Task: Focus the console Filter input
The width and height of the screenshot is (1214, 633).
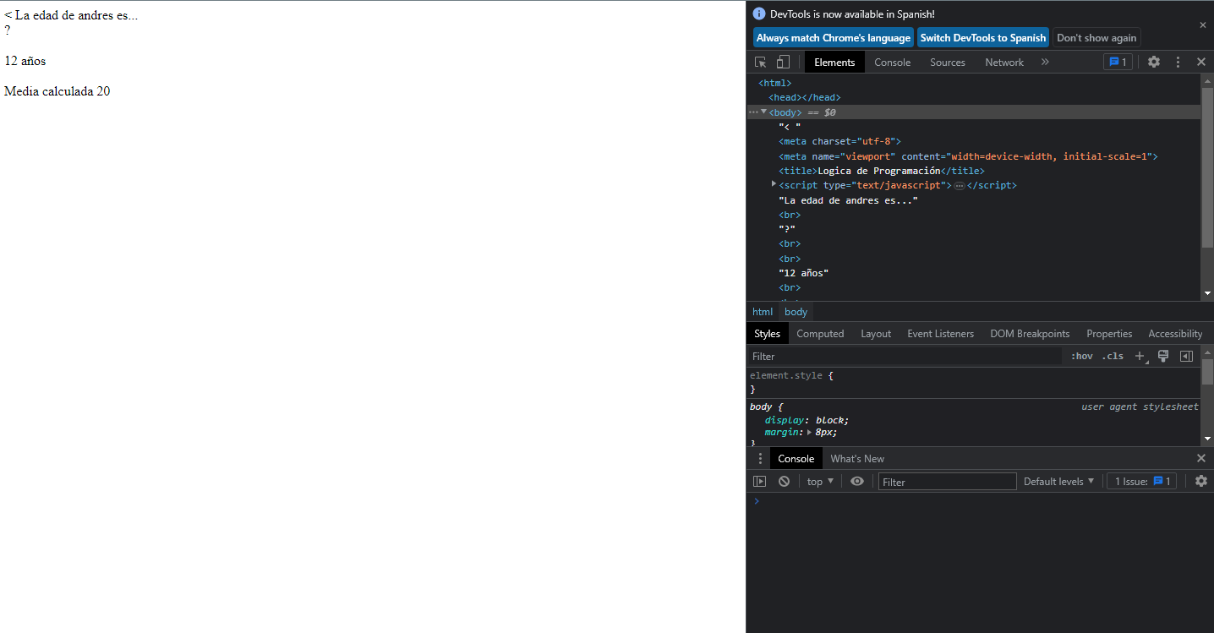Action: pyautogui.click(x=947, y=481)
